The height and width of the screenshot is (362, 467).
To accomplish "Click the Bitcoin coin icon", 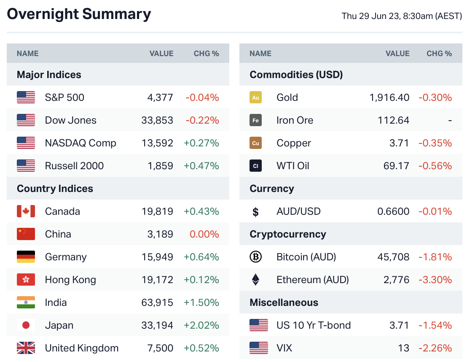I will [255, 257].
